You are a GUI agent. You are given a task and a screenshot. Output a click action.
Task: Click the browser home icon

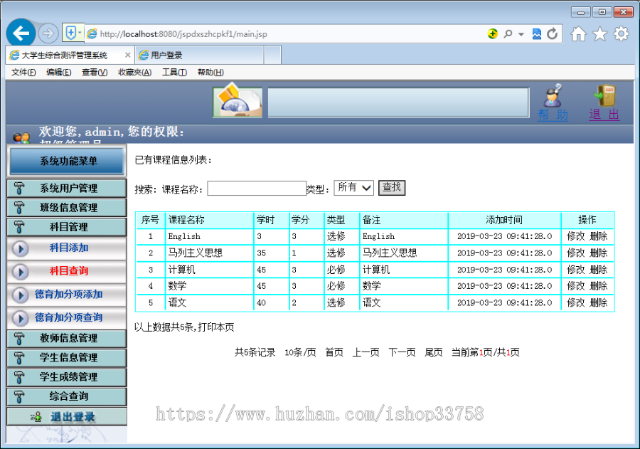click(579, 33)
